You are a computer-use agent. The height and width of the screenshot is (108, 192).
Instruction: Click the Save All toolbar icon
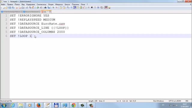coord(13,7)
